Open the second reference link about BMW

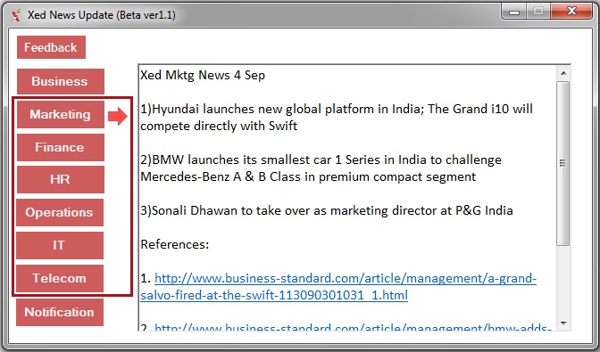tap(353, 328)
